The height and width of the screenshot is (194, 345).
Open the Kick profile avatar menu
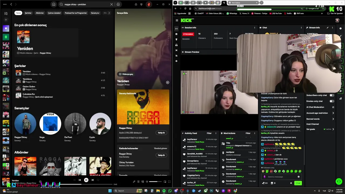pos(337,20)
